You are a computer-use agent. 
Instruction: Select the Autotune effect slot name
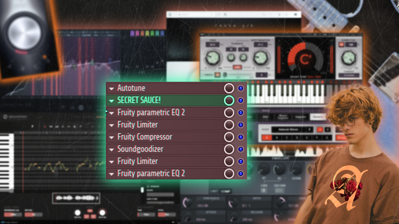point(131,88)
